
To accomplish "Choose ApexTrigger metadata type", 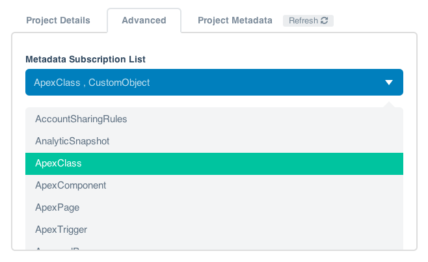I will [61, 229].
